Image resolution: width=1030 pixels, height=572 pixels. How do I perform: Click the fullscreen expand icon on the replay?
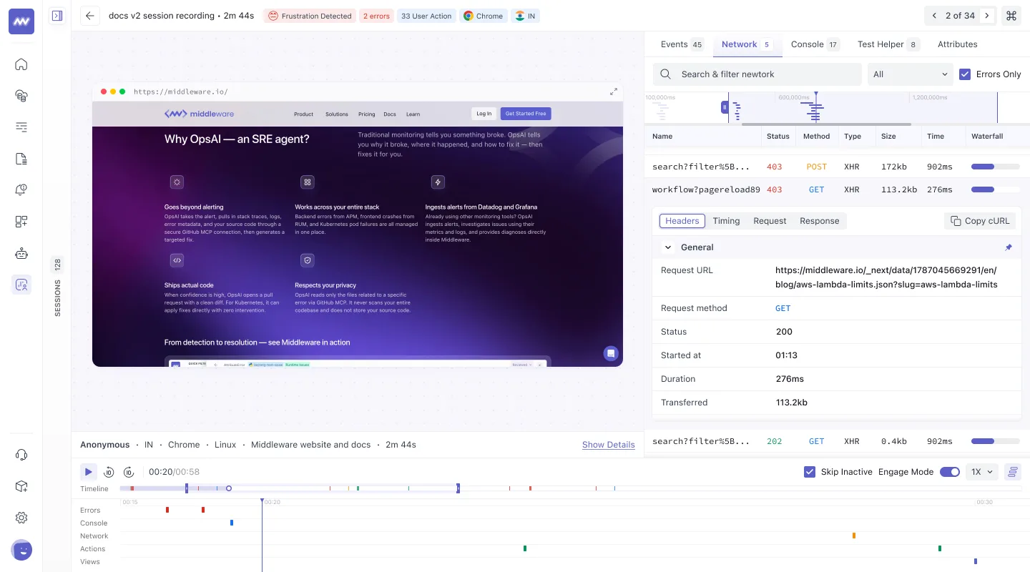click(614, 92)
